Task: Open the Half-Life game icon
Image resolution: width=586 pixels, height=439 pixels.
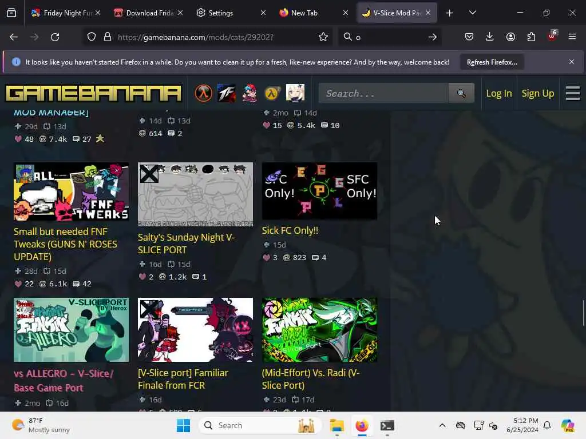Action: [203, 93]
